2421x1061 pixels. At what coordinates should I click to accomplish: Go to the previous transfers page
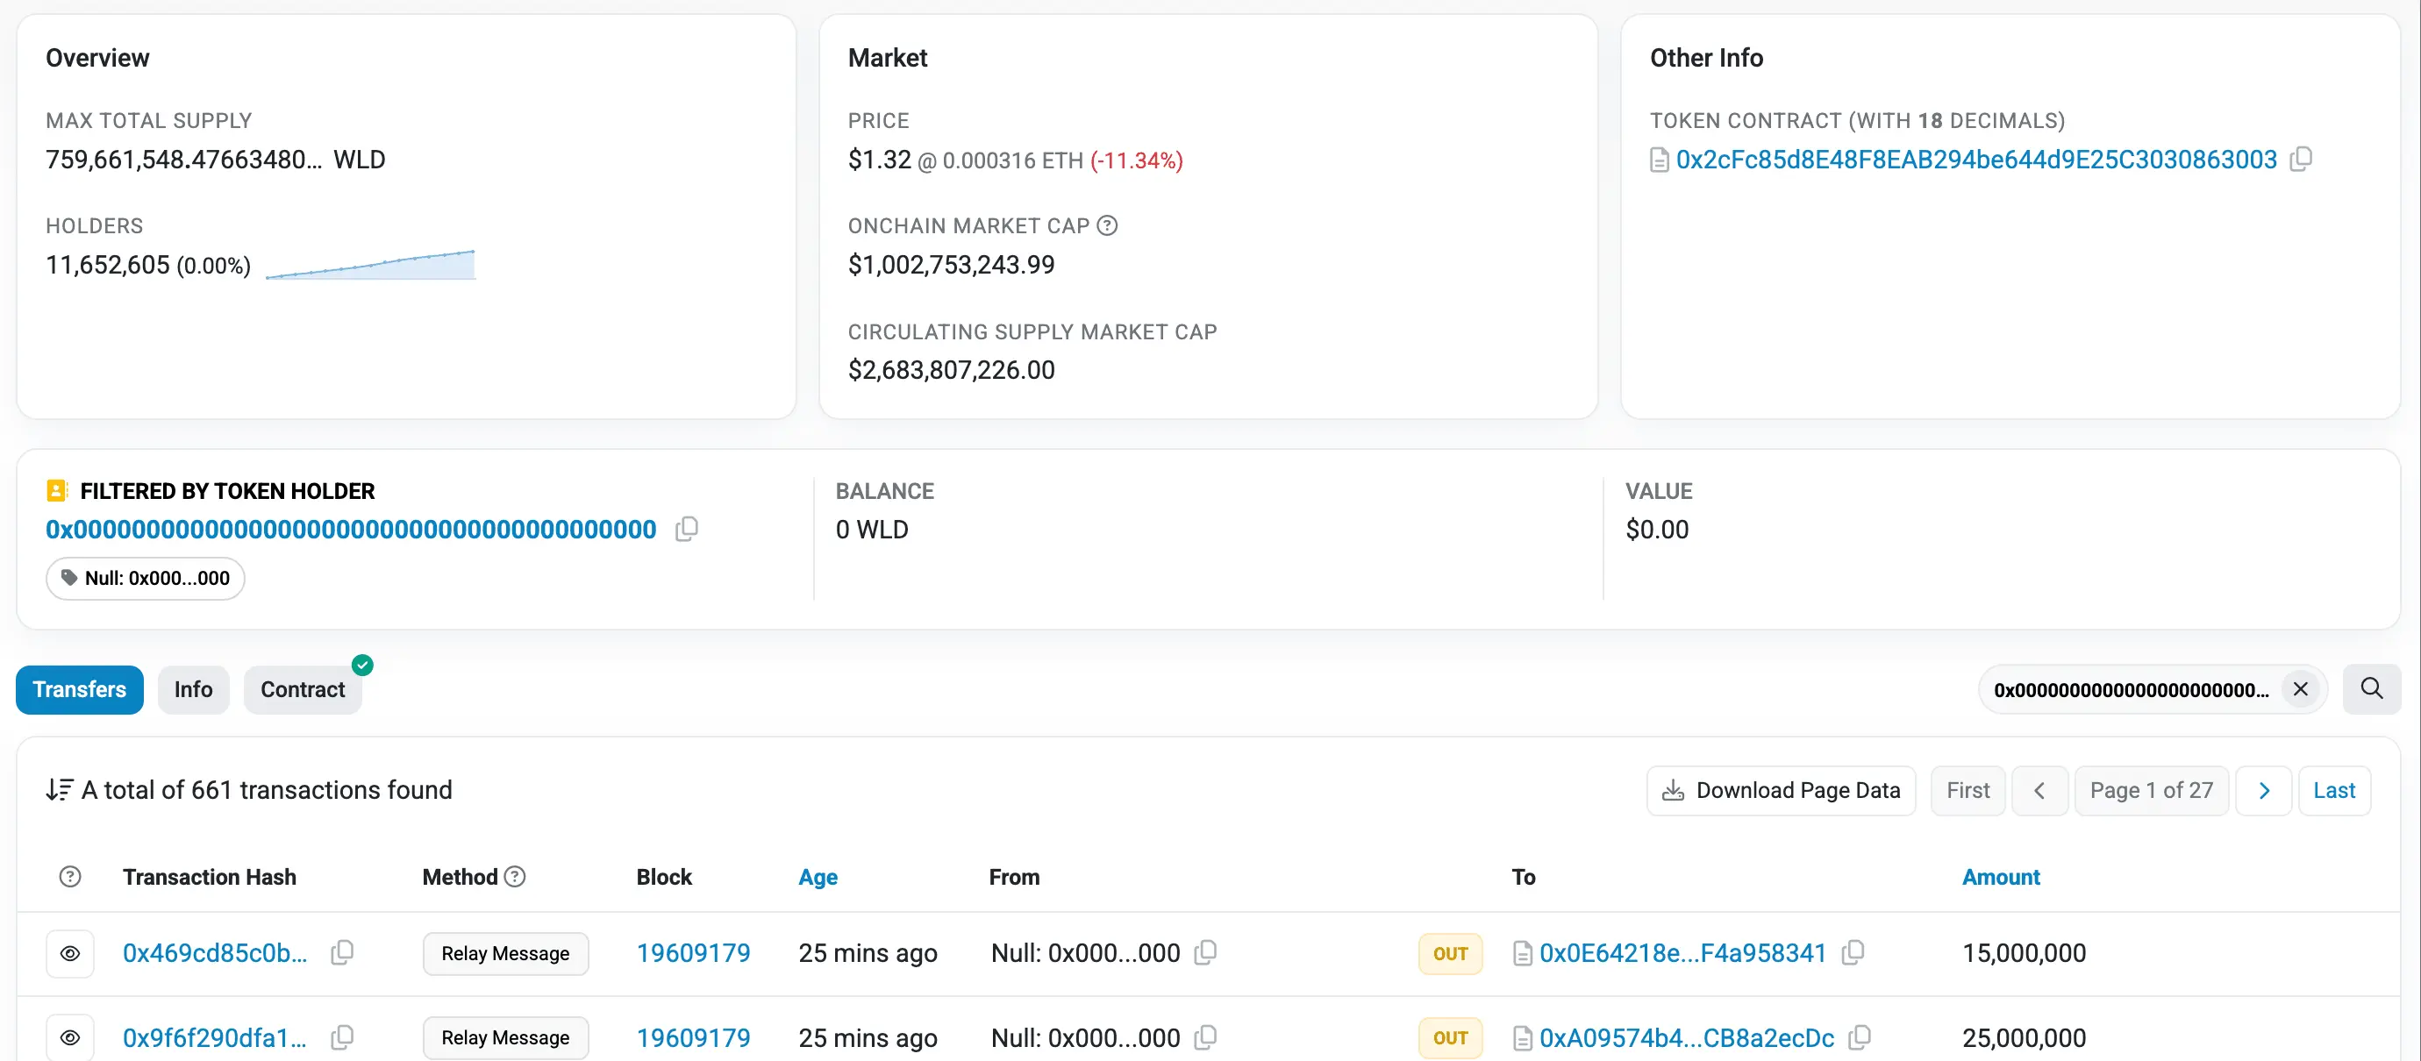tap(2039, 790)
